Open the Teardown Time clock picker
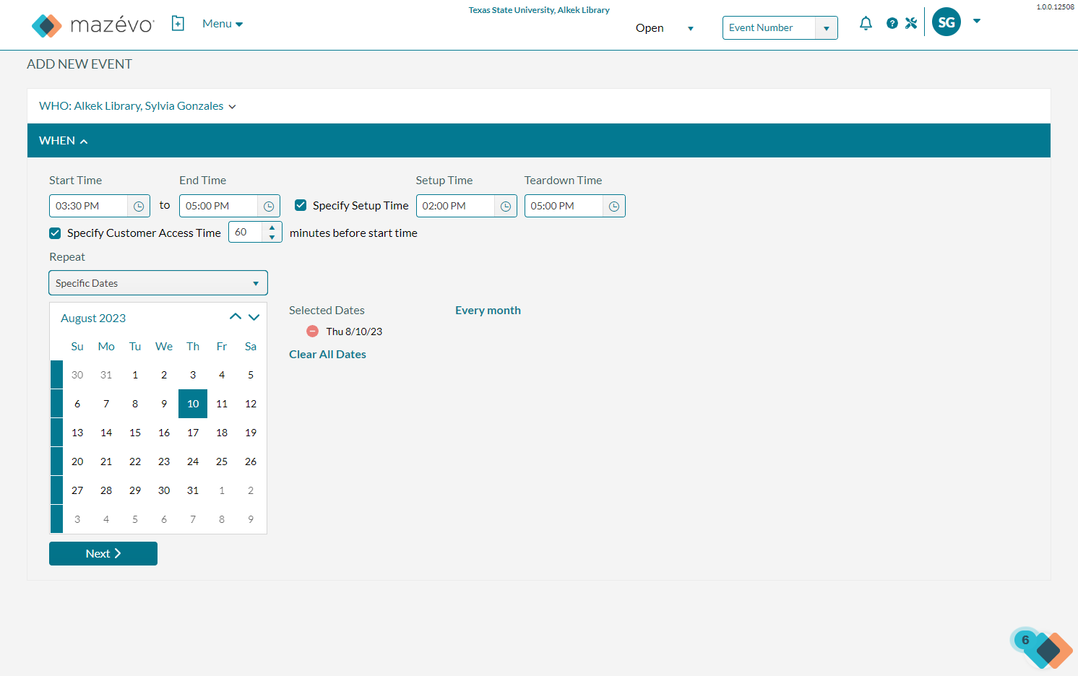The height and width of the screenshot is (676, 1078). [x=614, y=206]
